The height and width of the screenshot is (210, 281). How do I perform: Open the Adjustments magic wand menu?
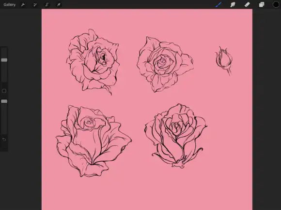pyautogui.click(x=35, y=5)
